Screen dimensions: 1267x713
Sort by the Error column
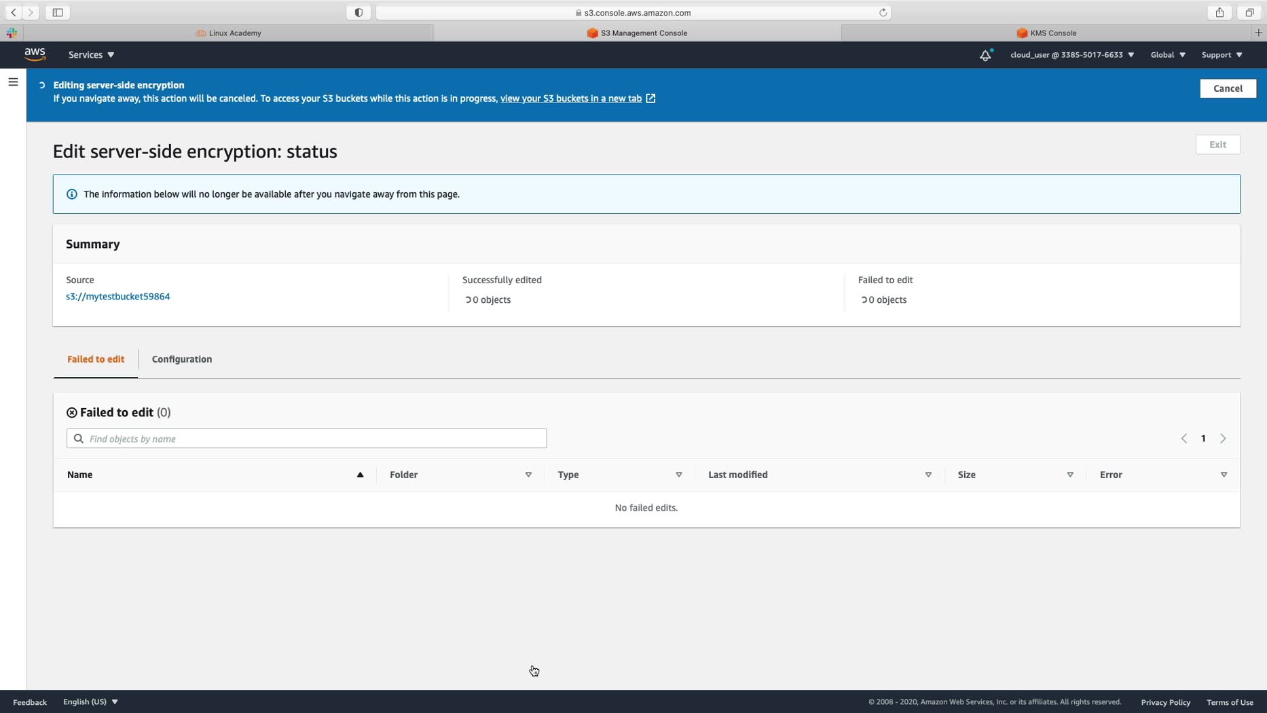tap(1224, 475)
